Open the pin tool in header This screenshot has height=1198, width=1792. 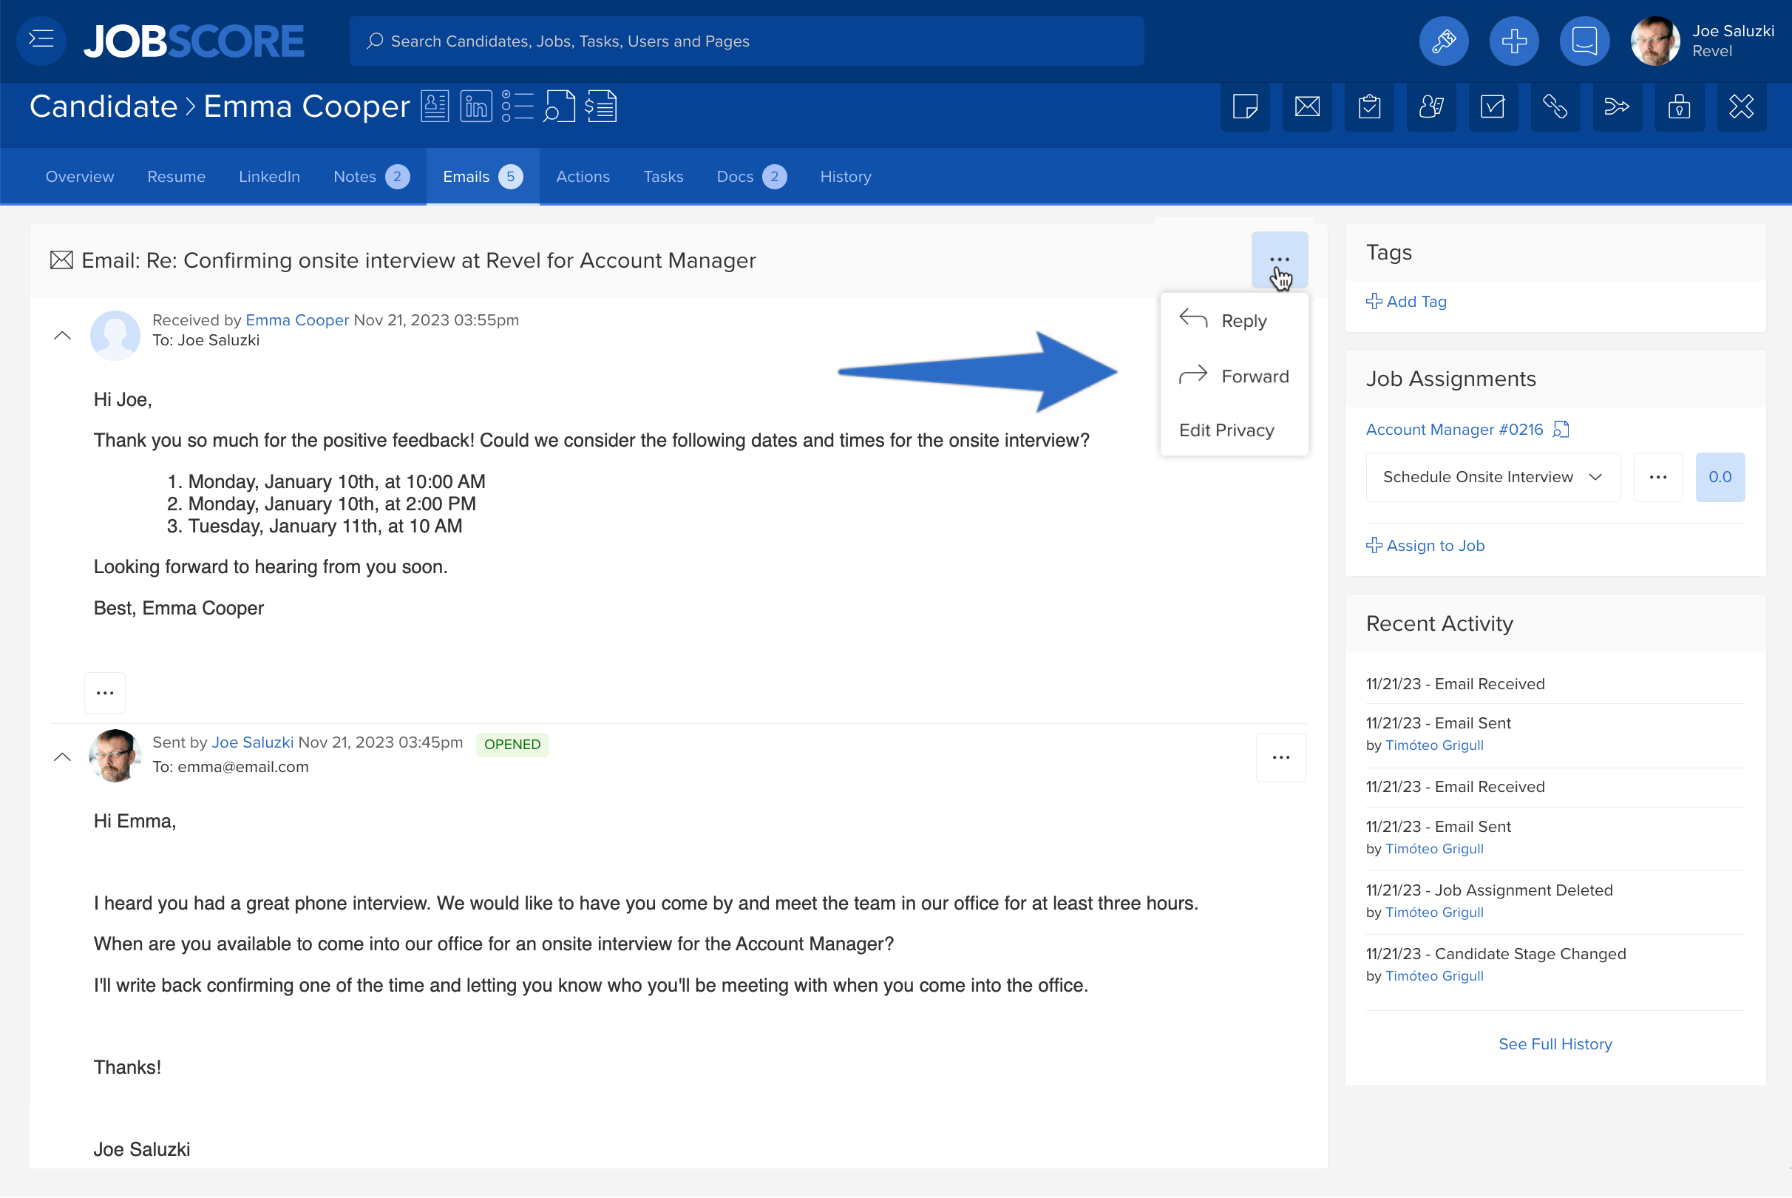click(1443, 41)
